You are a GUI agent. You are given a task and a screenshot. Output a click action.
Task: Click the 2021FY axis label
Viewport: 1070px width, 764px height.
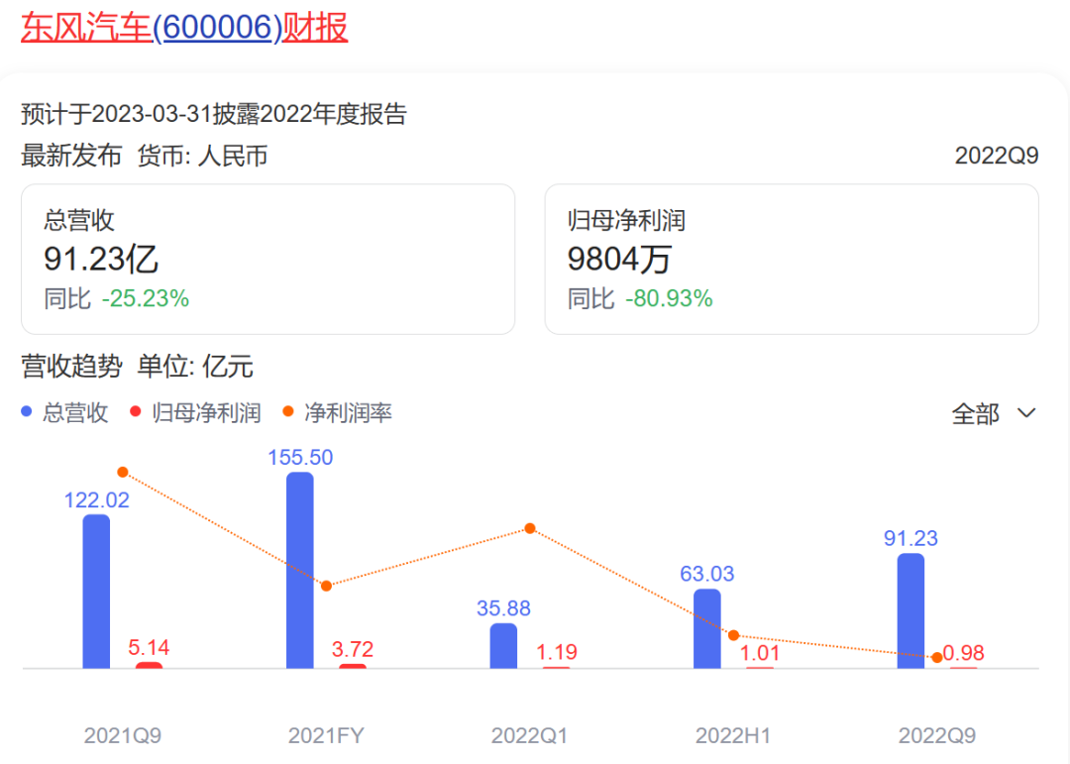(326, 736)
